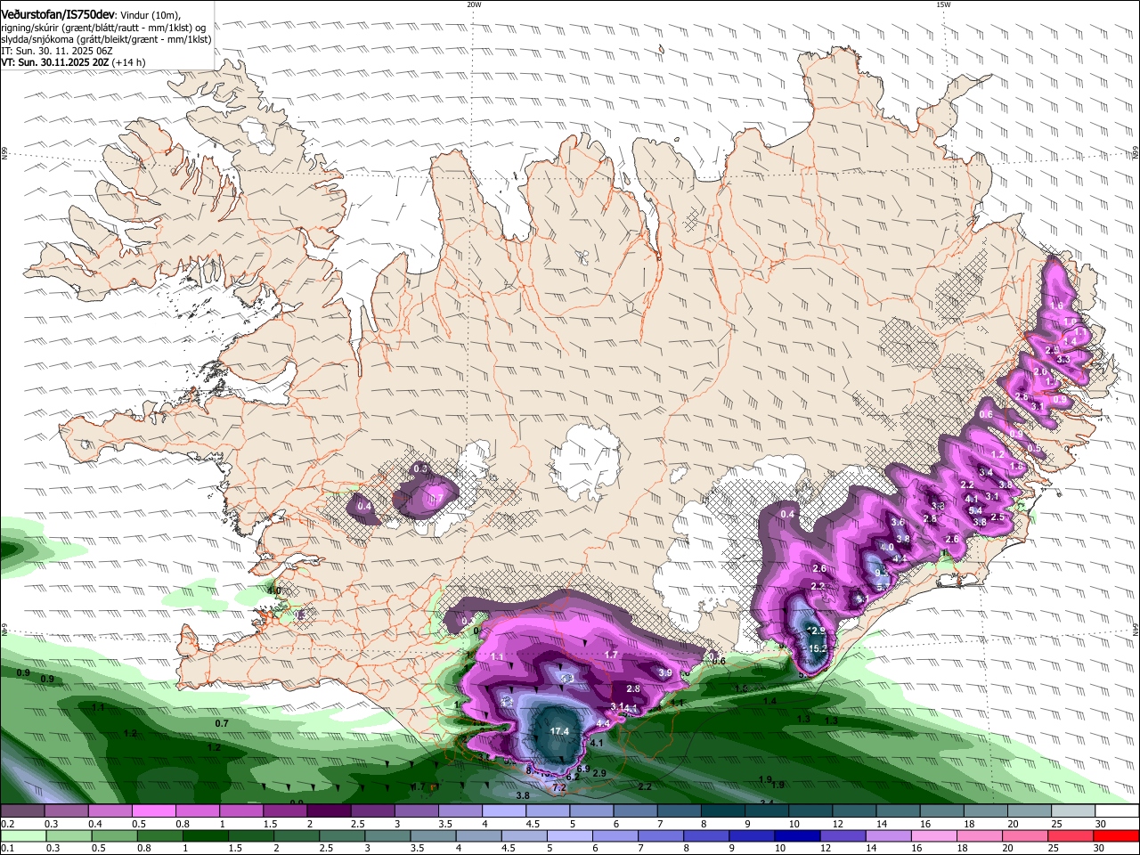Click the '30' label in the top legend row
The height and width of the screenshot is (855, 1140).
pos(1101,824)
